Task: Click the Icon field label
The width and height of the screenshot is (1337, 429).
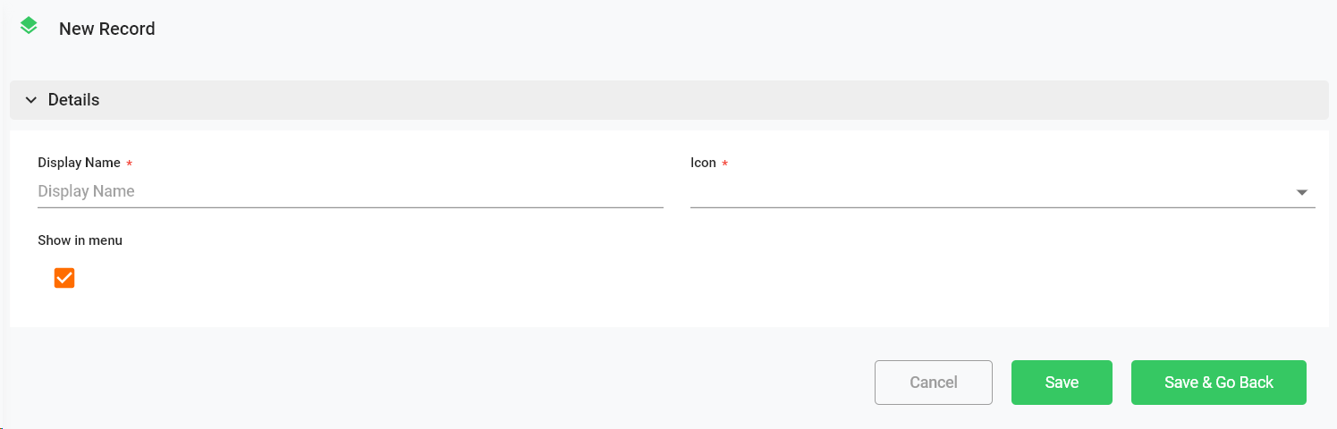Action: tap(703, 163)
